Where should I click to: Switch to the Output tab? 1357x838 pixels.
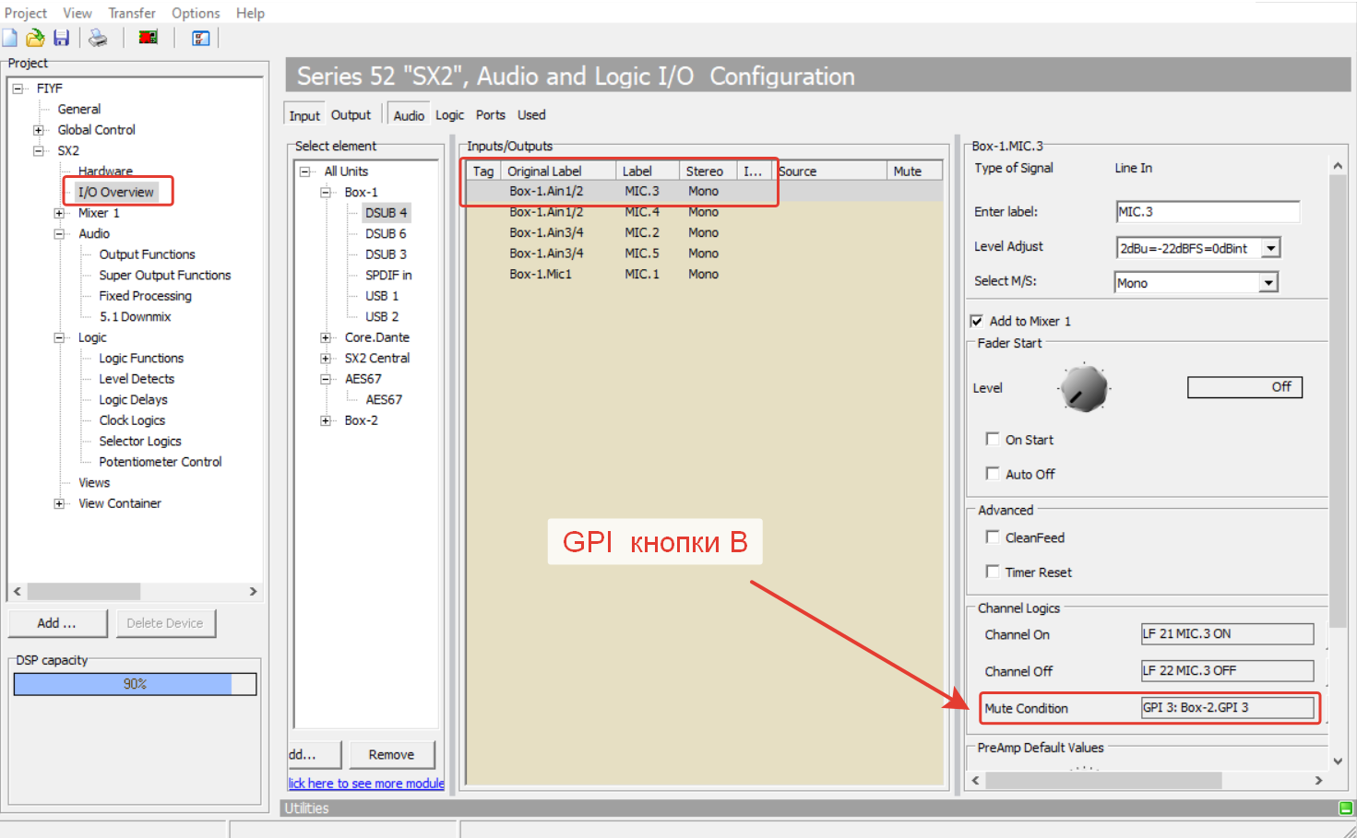click(x=351, y=115)
